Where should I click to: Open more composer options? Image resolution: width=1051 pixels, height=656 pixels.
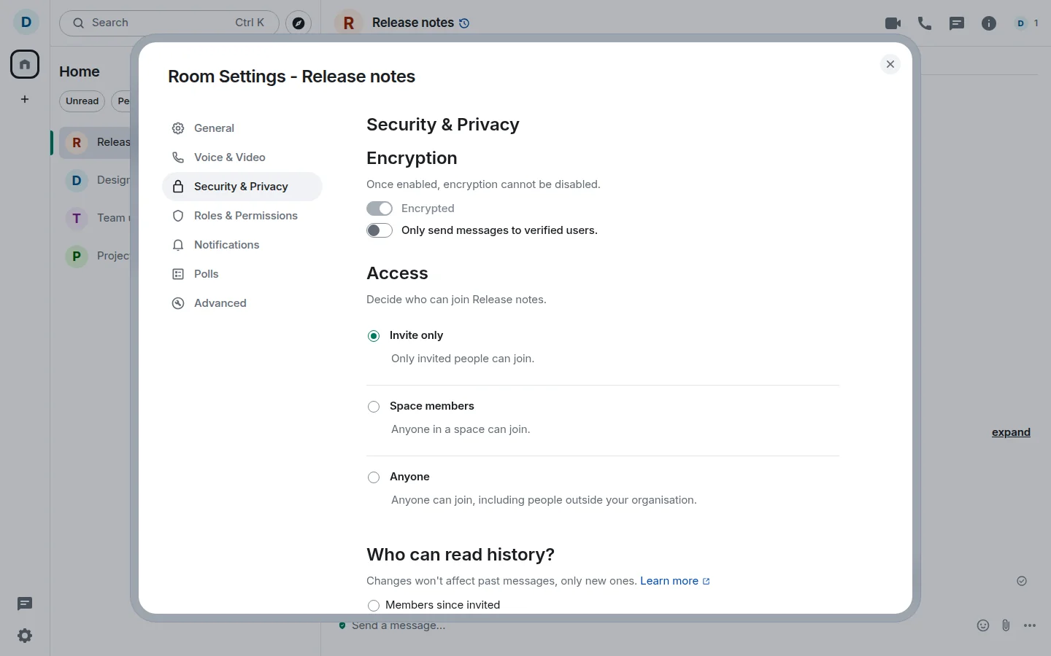coord(1031,625)
